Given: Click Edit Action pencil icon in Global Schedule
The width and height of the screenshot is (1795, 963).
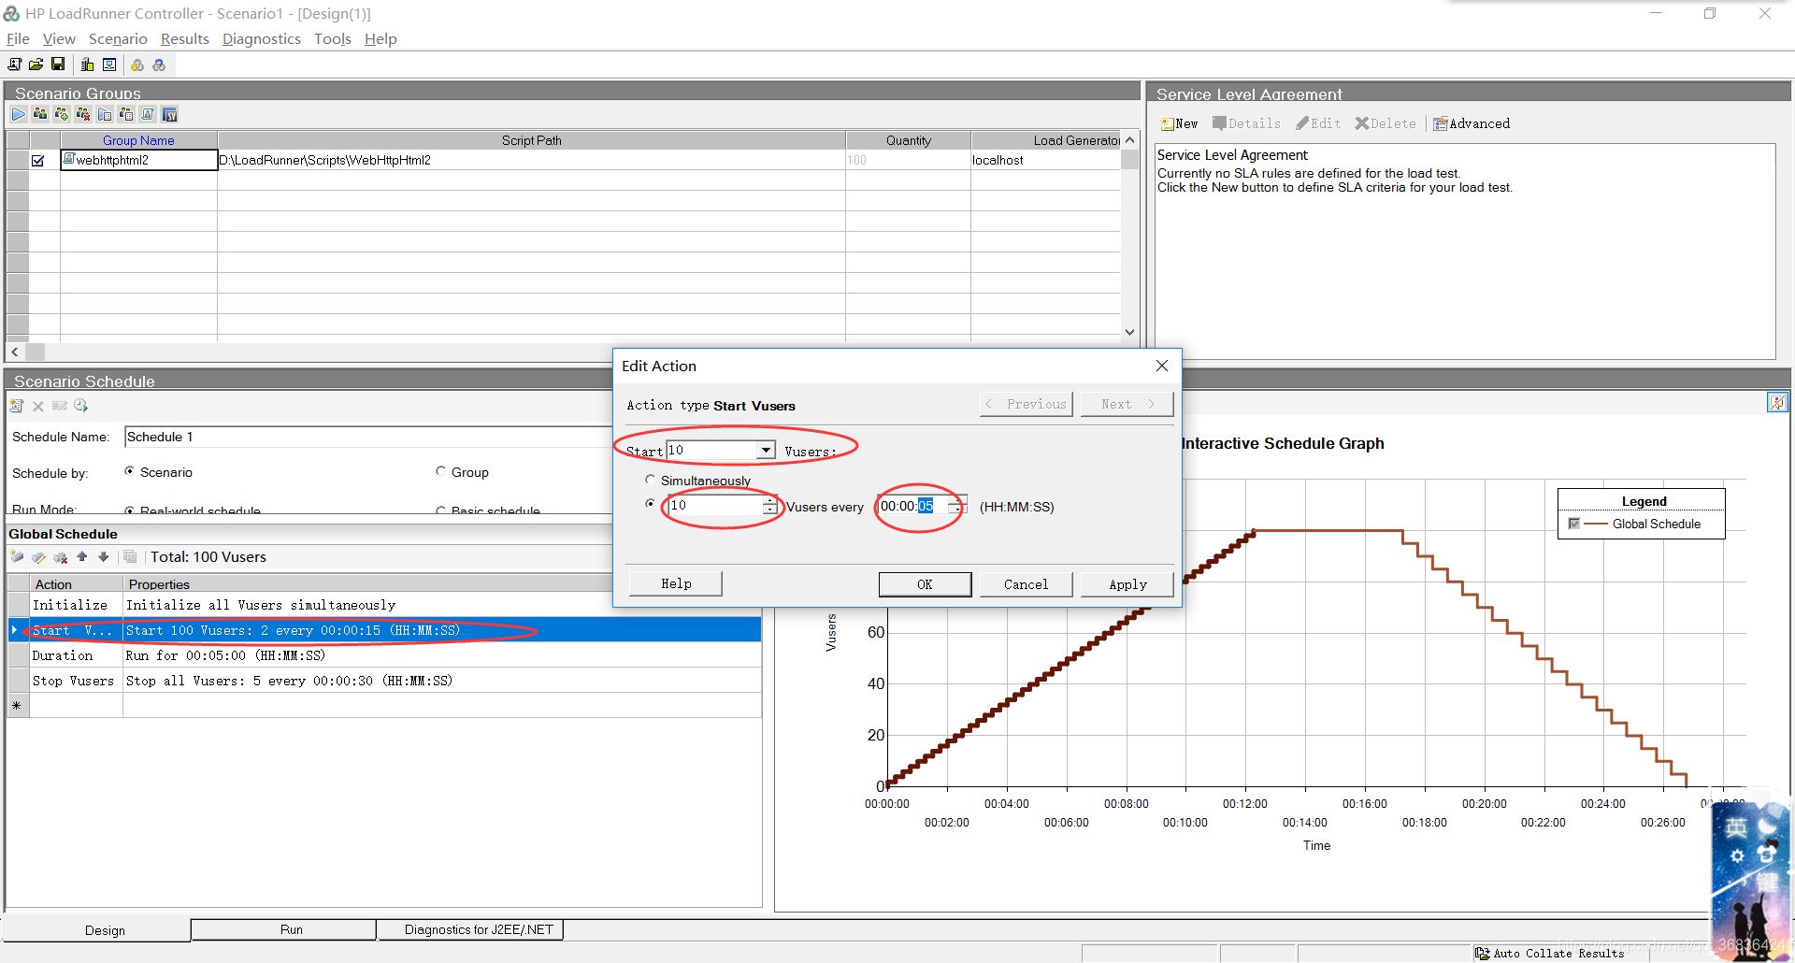Looking at the screenshot, I should coord(38,557).
